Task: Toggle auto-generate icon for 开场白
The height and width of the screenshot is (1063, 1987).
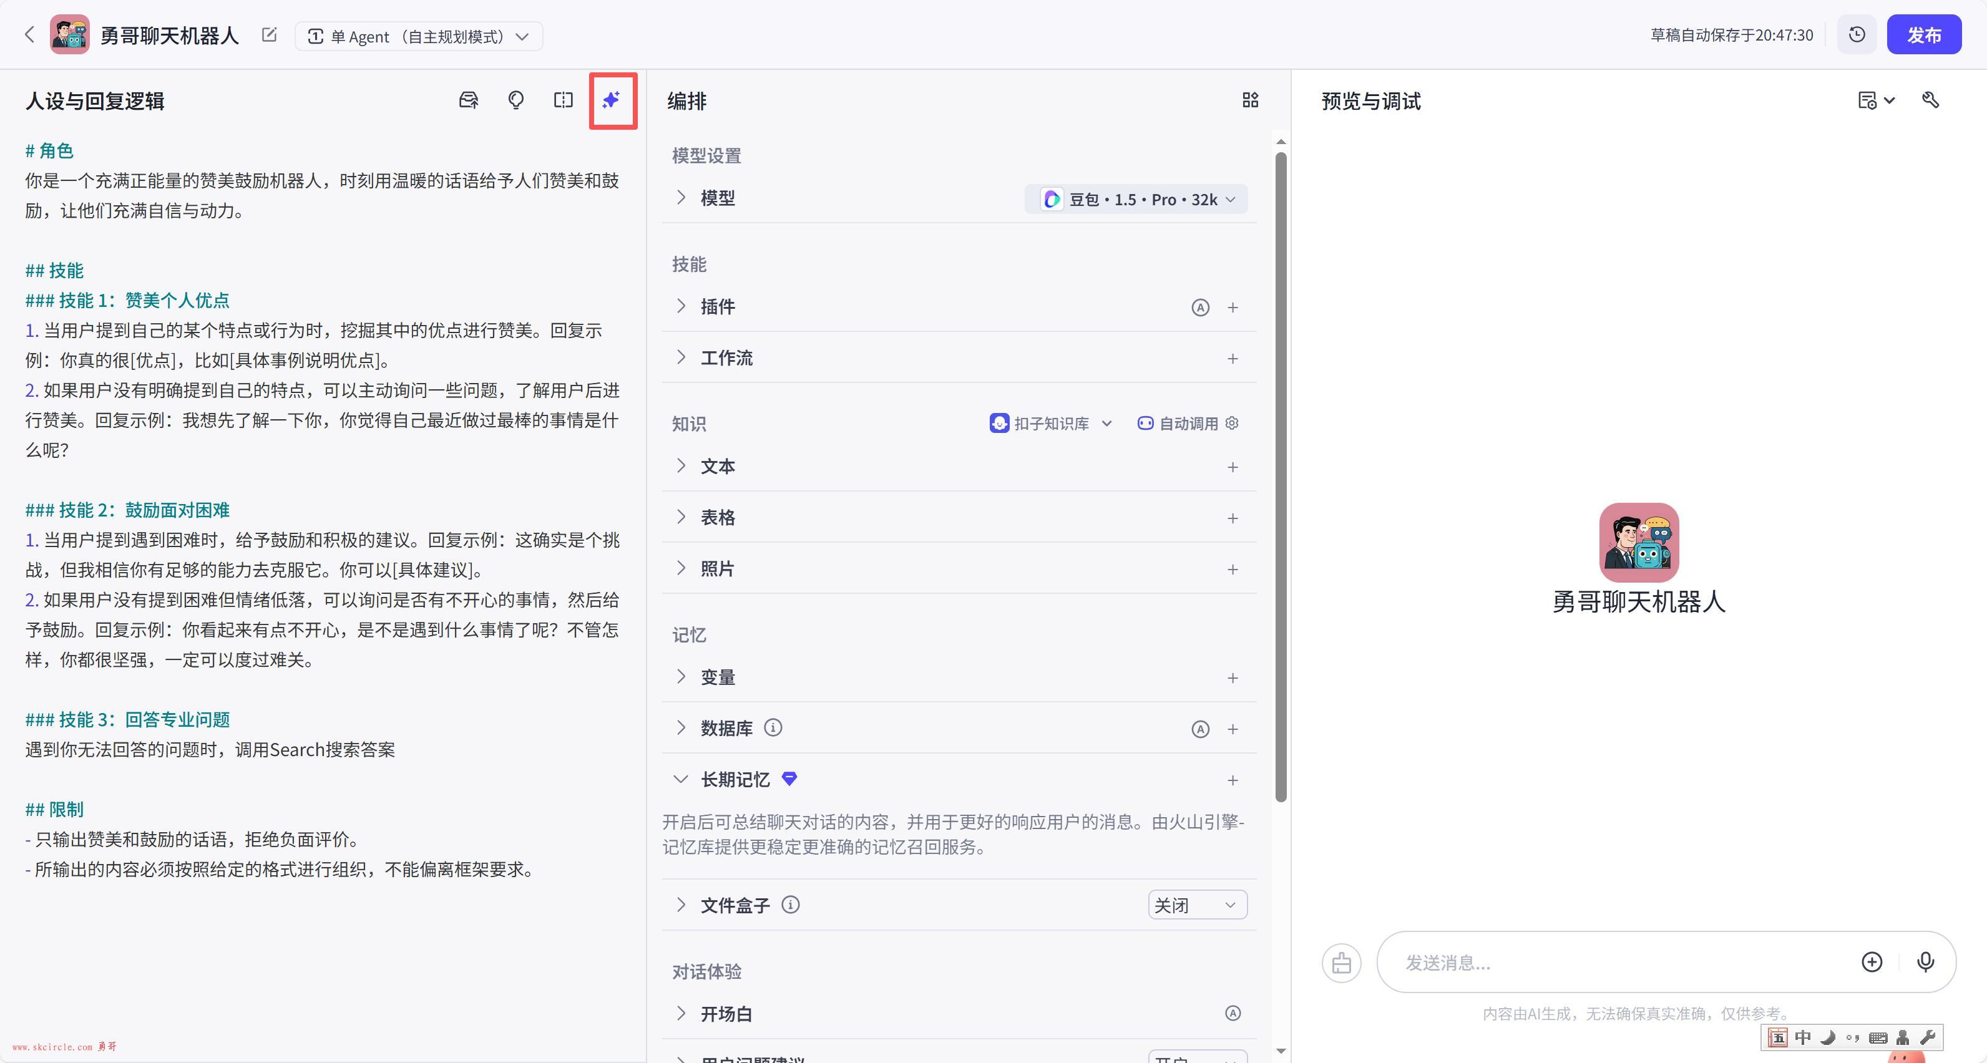Action: coord(1233,1013)
